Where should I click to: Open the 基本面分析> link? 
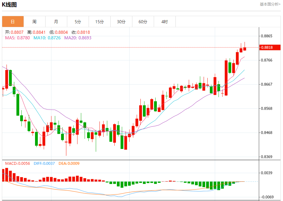point(270,4)
